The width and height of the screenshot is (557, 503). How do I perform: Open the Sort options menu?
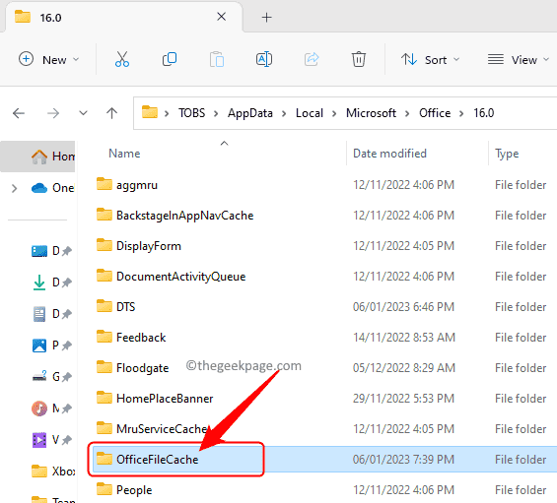pos(430,60)
